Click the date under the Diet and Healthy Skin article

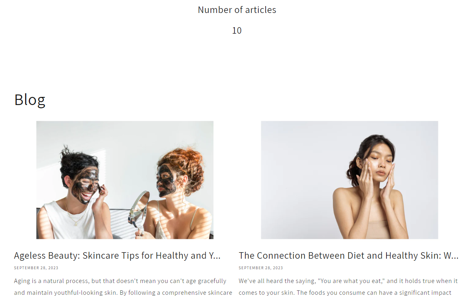[261, 268]
